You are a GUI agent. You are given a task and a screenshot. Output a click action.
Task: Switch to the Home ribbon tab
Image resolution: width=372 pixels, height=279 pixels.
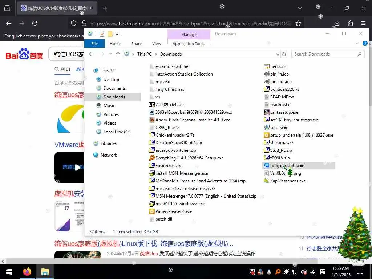point(115,44)
